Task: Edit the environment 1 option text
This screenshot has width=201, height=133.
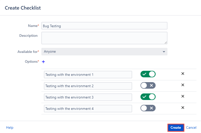Action: pyautogui.click(x=88, y=75)
